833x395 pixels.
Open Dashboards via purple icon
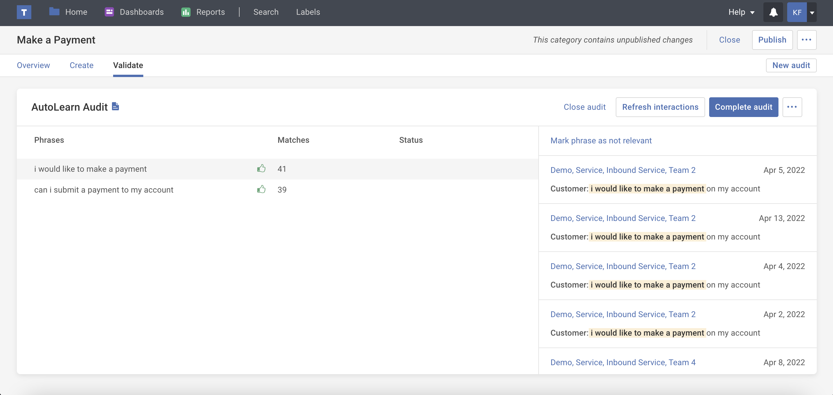click(x=109, y=12)
